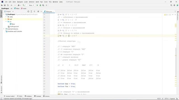Open Search Everywhere magnifier icon
The width and height of the screenshot is (179, 100).
coord(171,5)
